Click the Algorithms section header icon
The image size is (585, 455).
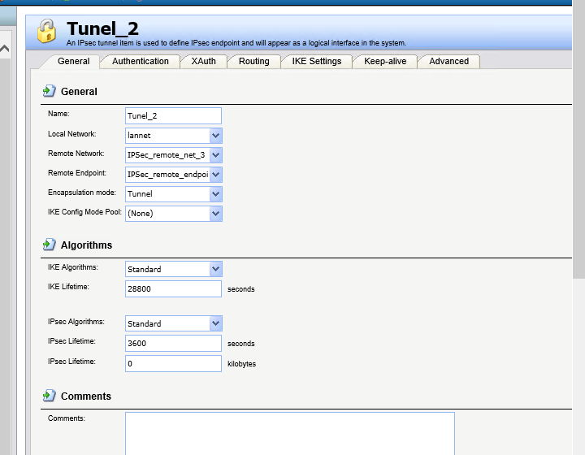(x=49, y=245)
